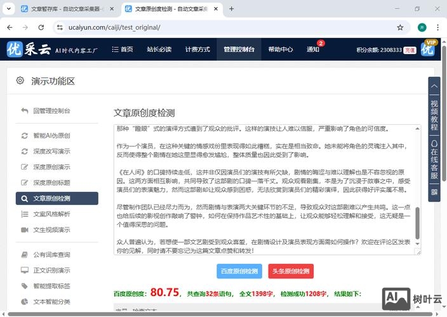Click the magnifier icon beside 文章原创检测
The width and height of the screenshot is (447, 317).
[25, 198]
